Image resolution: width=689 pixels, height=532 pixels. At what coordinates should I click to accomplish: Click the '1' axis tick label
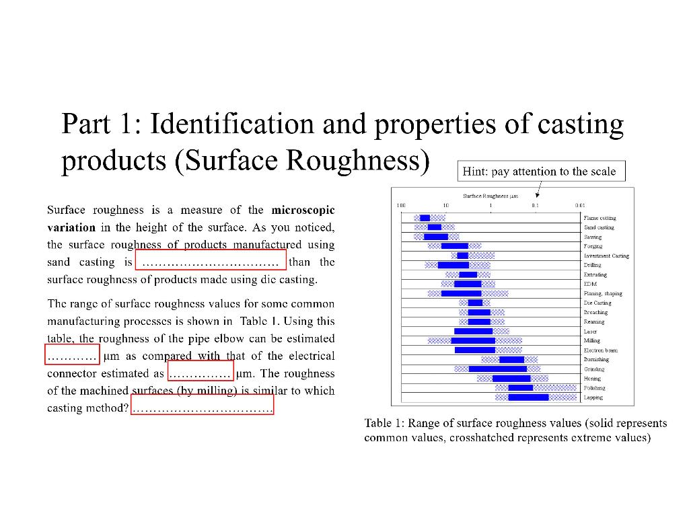pyautogui.click(x=491, y=205)
